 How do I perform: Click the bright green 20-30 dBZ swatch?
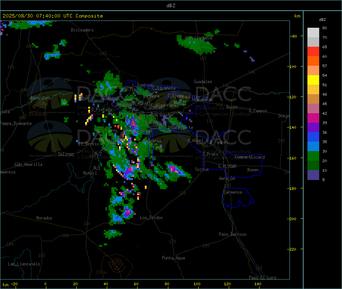point(313,156)
